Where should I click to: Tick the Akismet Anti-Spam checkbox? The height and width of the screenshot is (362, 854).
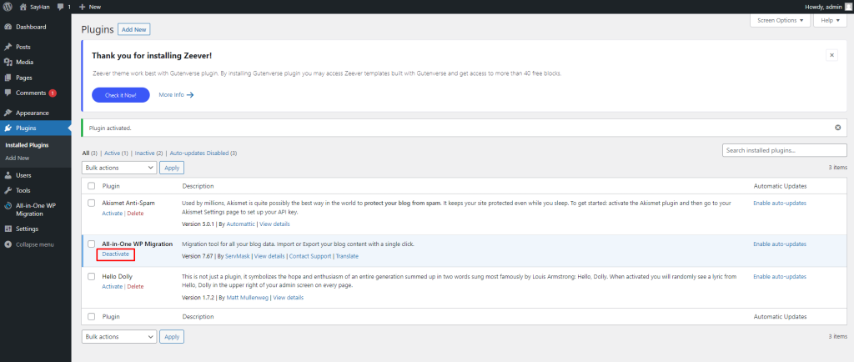point(92,203)
